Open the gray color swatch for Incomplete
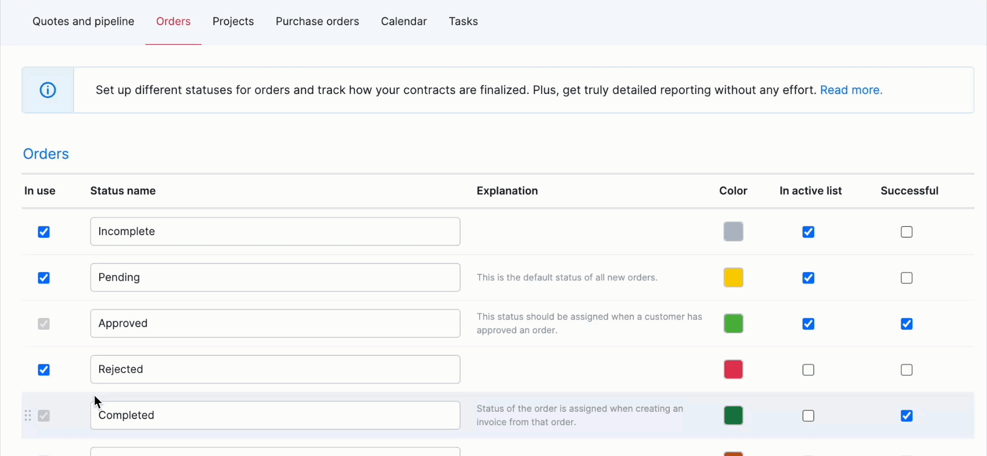 [734, 232]
